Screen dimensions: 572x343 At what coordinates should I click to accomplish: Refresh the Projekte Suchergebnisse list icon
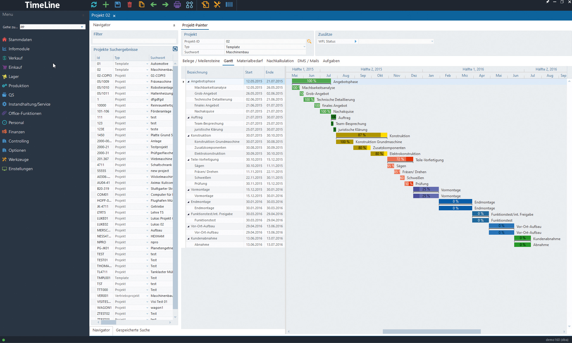click(175, 49)
